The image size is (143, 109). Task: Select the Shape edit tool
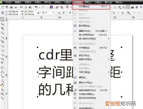pyautogui.click(x=2, y=24)
